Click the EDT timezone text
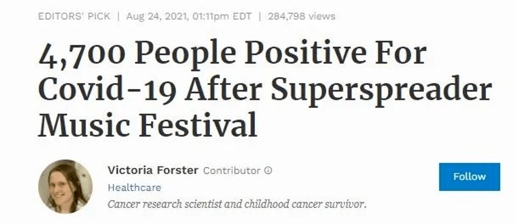Screen dimensions: 517x224 click(x=242, y=16)
